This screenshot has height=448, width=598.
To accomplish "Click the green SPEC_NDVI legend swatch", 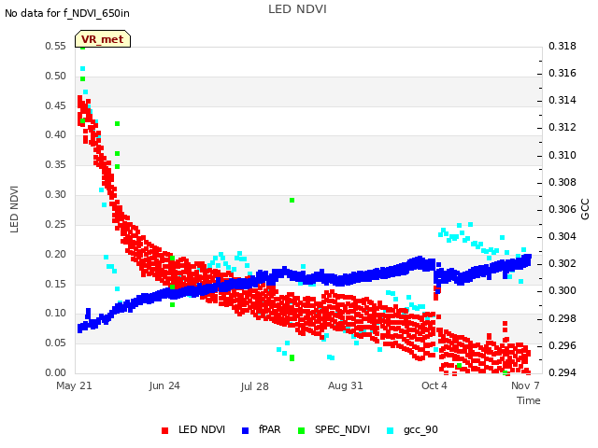I will click(x=301, y=430).
